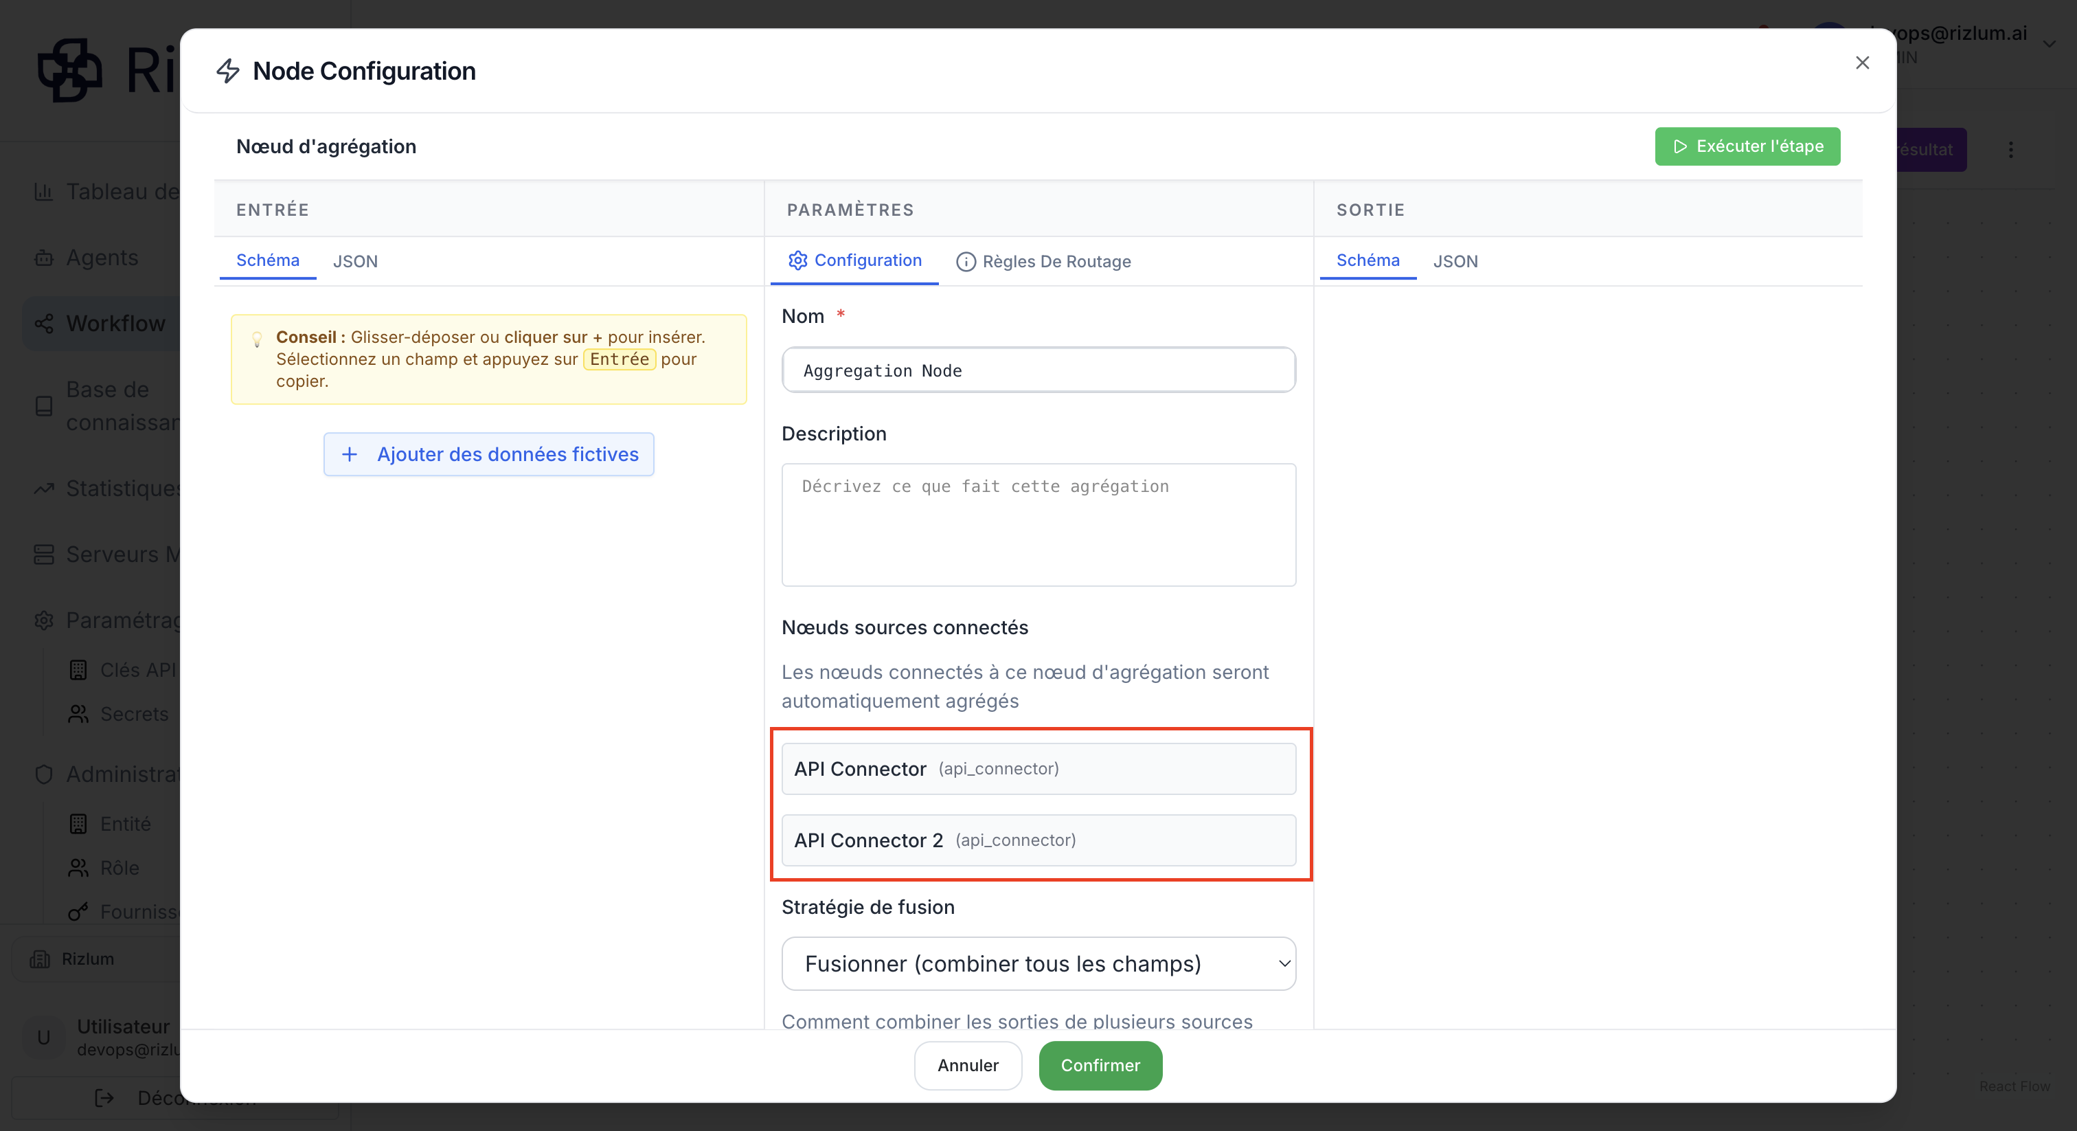Click the Agents robot icon in sidebar
This screenshot has width=2077, height=1131.
pos(43,258)
